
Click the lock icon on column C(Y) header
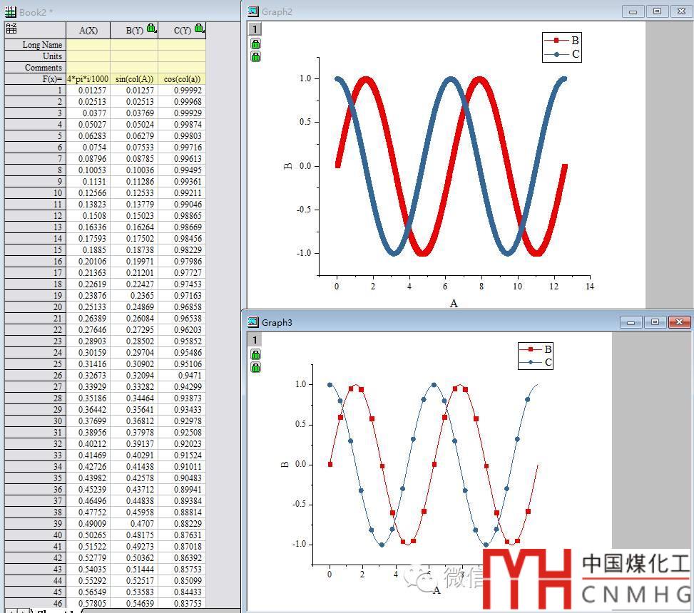click(x=199, y=29)
